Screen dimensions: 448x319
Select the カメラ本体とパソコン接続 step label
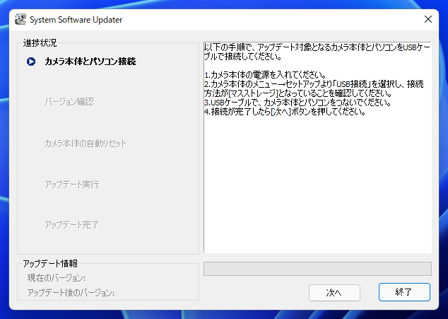click(x=90, y=62)
